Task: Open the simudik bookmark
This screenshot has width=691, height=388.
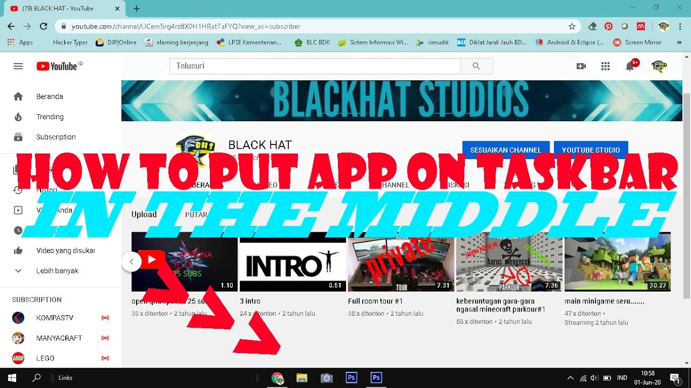Action: (432, 42)
